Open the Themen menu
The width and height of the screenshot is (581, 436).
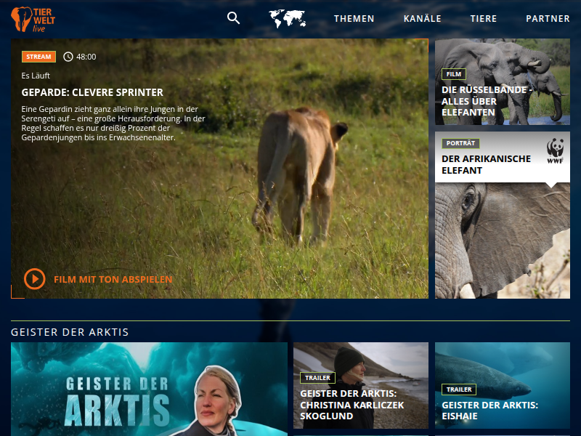point(354,19)
